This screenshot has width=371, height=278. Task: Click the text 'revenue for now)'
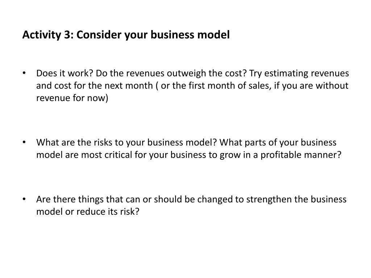click(x=72, y=98)
